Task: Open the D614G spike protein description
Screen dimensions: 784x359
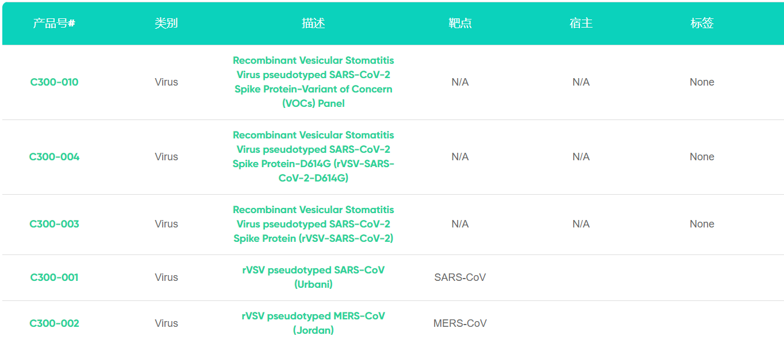Action: [313, 157]
